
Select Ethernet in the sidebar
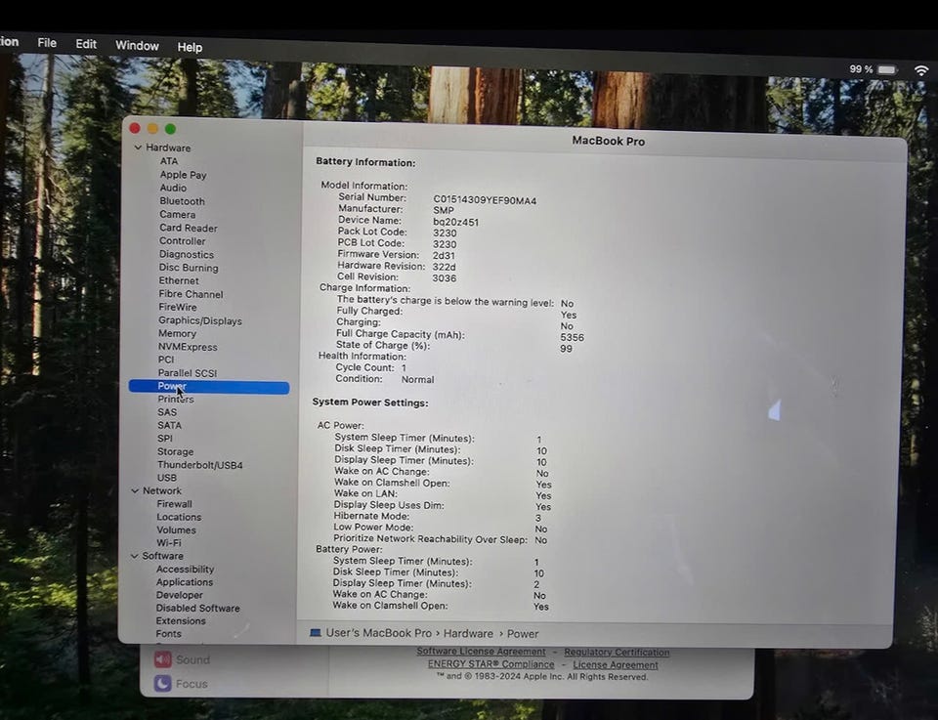pyautogui.click(x=179, y=280)
